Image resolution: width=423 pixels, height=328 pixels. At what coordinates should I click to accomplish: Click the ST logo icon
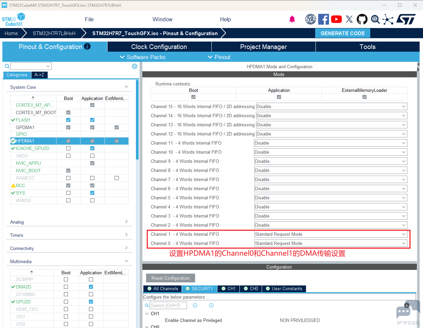point(406,19)
